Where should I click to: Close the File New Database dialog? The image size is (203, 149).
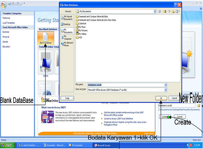coord(179,5)
